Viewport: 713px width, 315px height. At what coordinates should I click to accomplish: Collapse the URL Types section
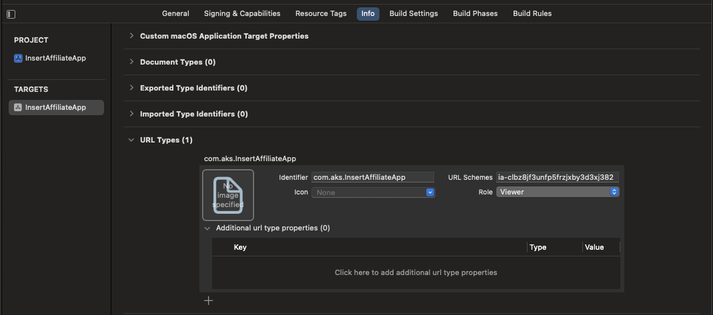[131, 140]
